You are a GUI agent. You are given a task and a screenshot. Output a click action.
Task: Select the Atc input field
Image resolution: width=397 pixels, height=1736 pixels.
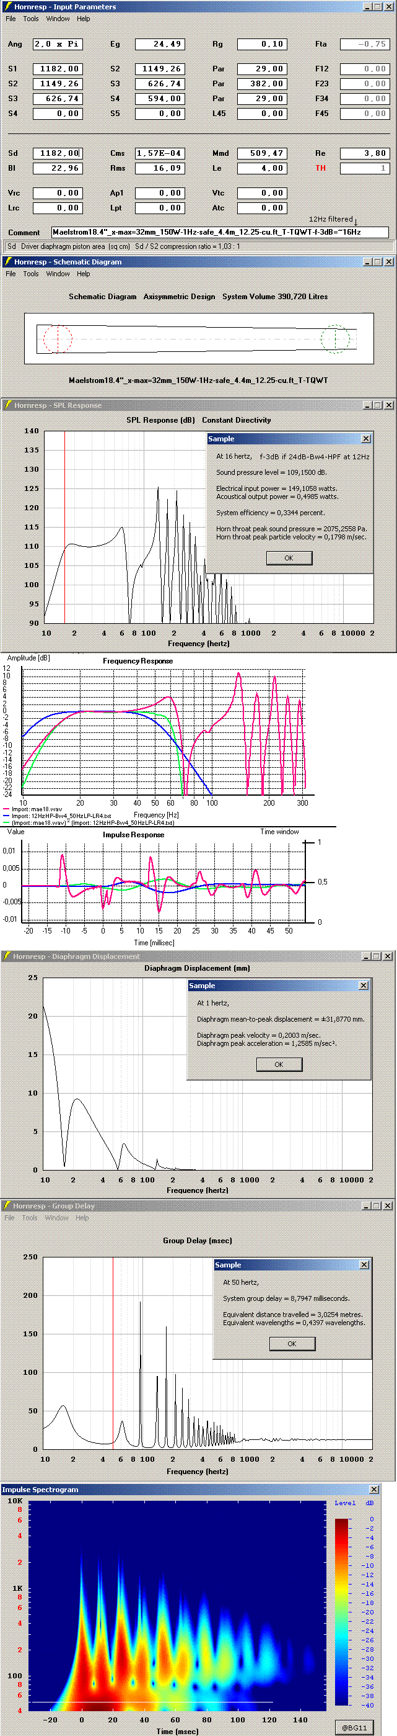[x=262, y=209]
